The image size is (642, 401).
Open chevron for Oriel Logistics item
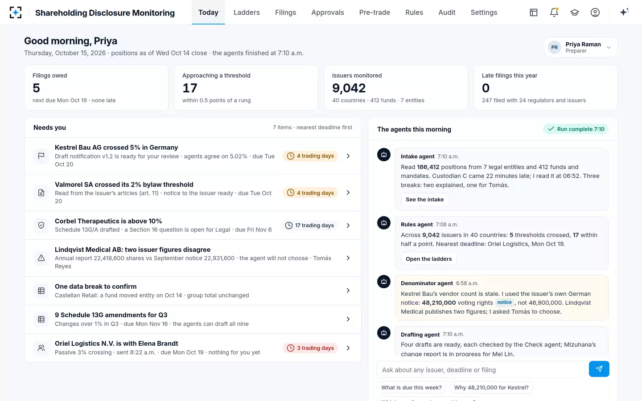click(348, 348)
